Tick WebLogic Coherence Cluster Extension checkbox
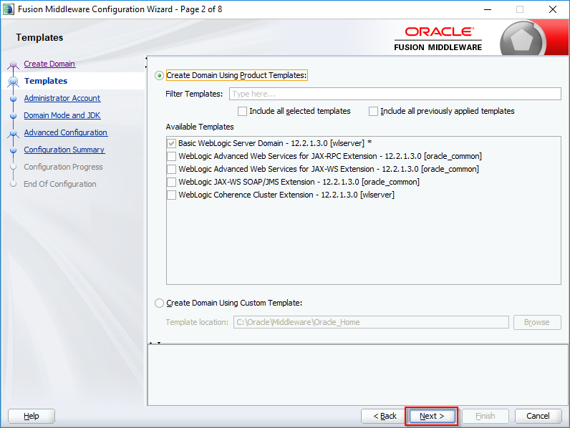 171,195
